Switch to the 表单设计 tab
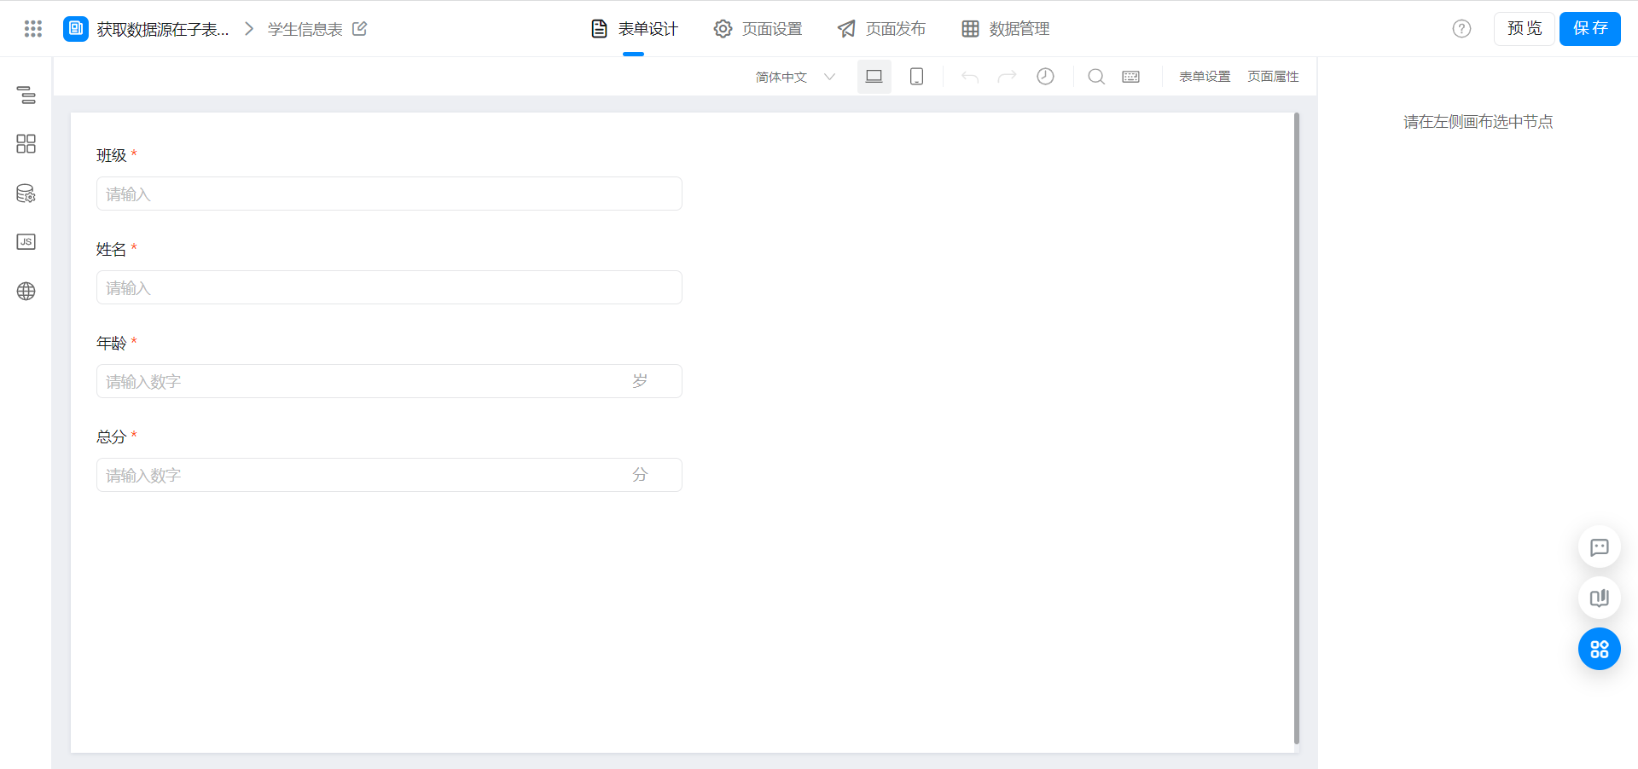Viewport: 1638px width, 769px height. point(634,29)
